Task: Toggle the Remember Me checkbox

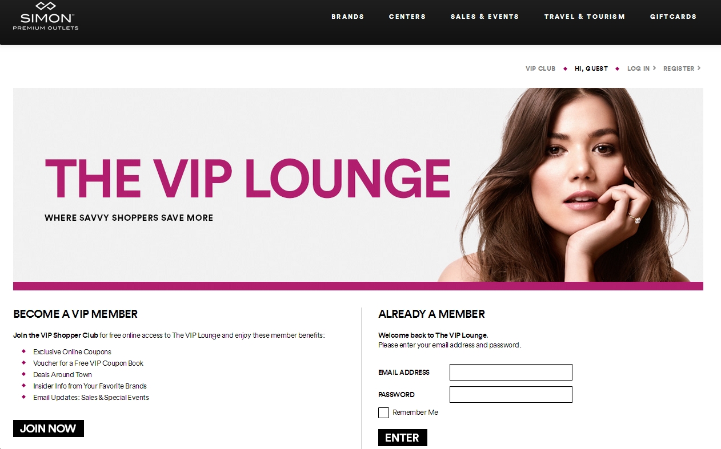Action: click(x=383, y=412)
